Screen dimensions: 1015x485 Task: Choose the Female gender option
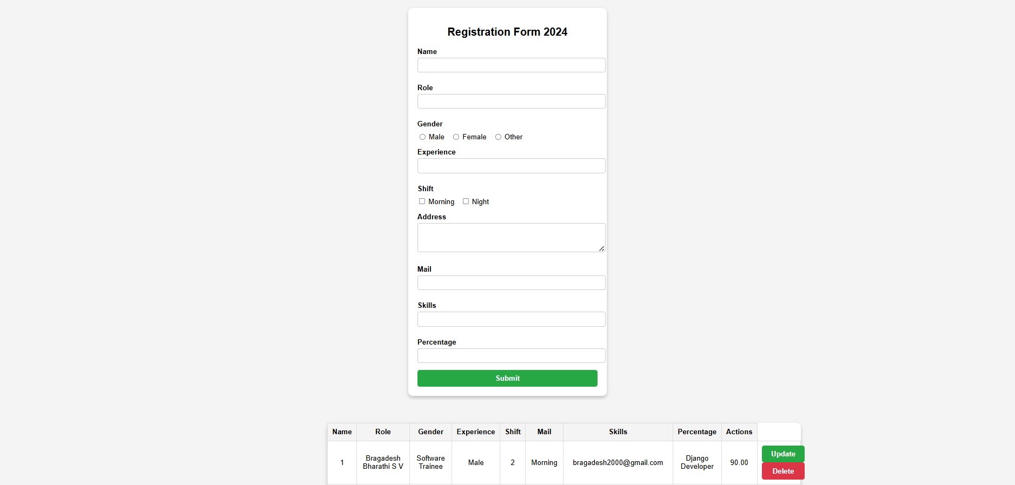(456, 137)
